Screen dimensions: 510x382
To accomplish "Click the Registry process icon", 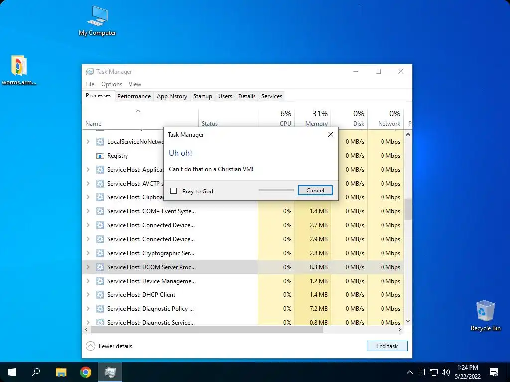I will point(100,156).
